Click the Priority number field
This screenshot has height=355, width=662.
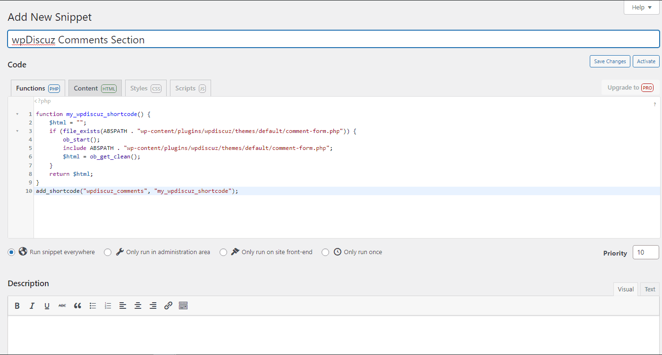coord(645,253)
